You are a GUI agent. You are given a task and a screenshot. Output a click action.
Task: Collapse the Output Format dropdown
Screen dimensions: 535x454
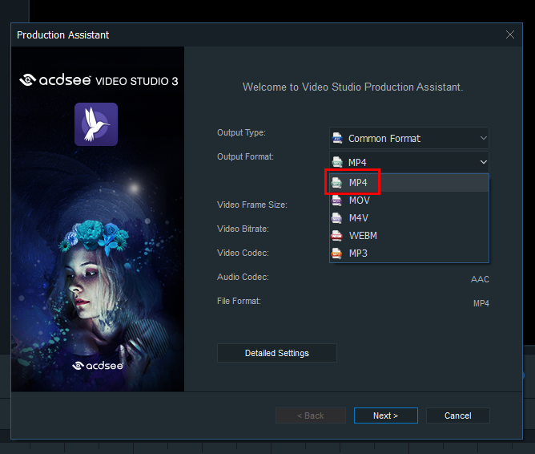[x=408, y=162]
